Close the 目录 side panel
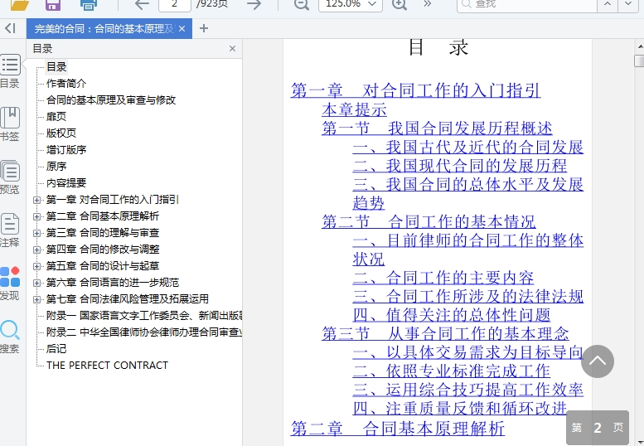644x446 pixels. coord(232,48)
